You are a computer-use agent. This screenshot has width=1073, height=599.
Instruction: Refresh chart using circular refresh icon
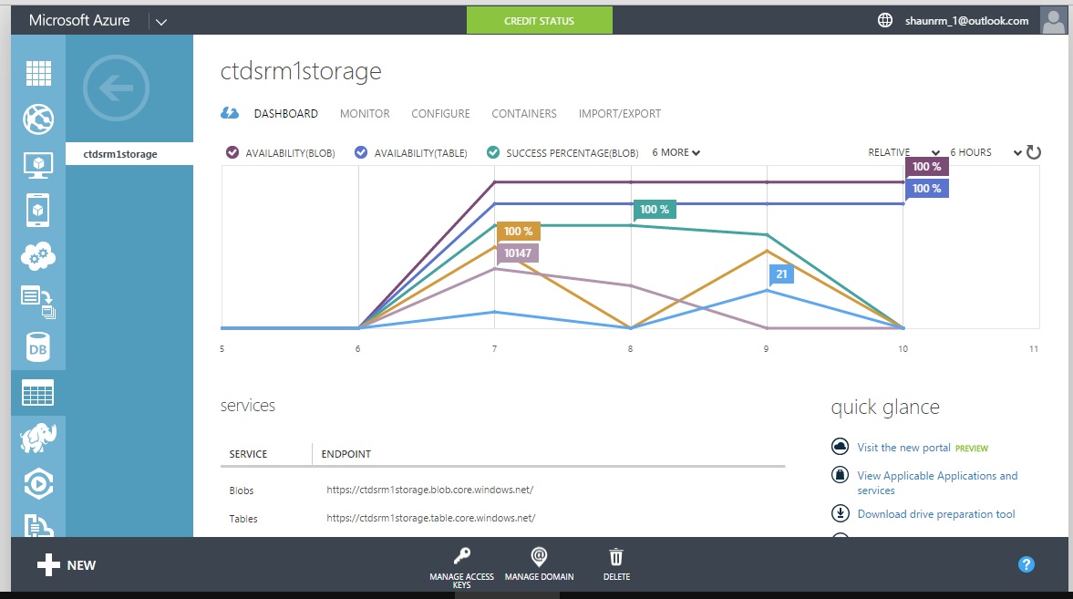coord(1034,152)
